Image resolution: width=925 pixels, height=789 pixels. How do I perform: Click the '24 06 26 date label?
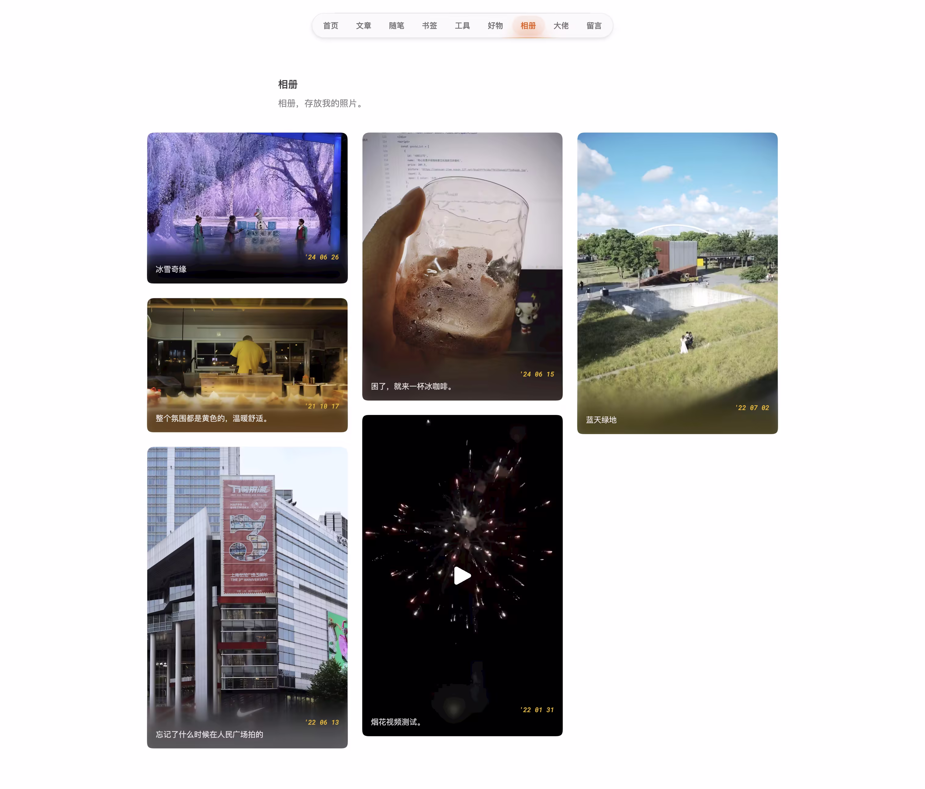322,257
